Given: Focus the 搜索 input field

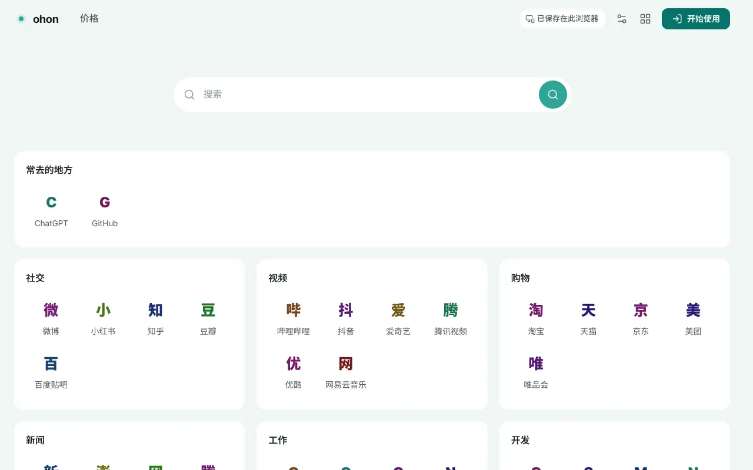Looking at the screenshot, I should [x=368, y=95].
